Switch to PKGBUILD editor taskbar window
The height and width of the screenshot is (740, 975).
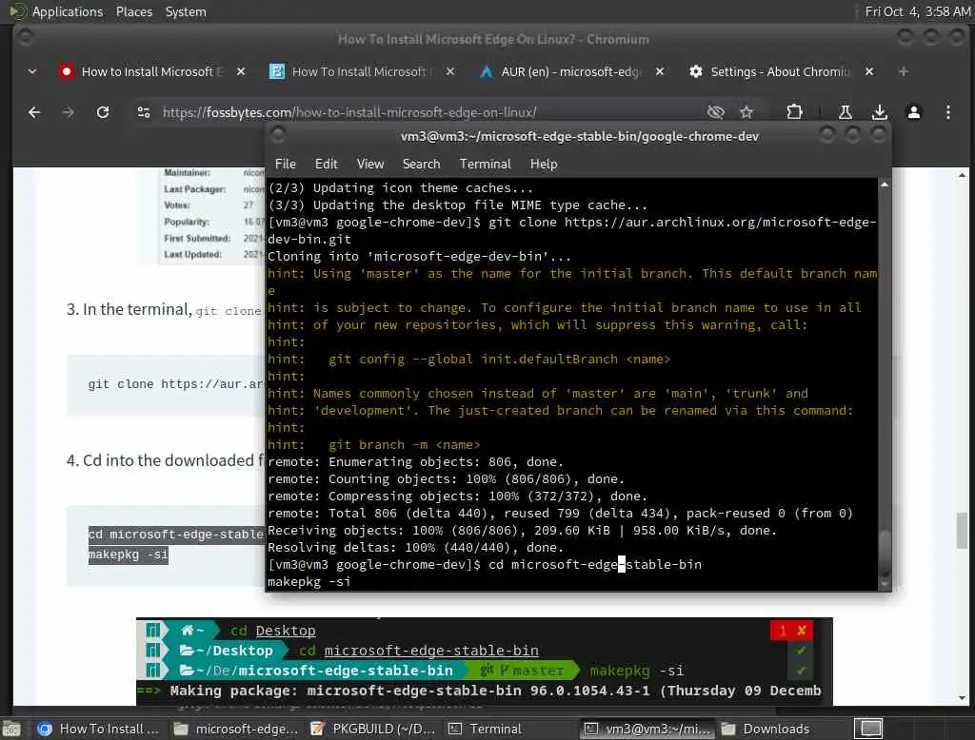[x=373, y=729]
